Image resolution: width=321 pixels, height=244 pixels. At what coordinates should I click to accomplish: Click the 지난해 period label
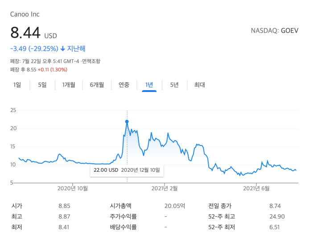pos(76,49)
